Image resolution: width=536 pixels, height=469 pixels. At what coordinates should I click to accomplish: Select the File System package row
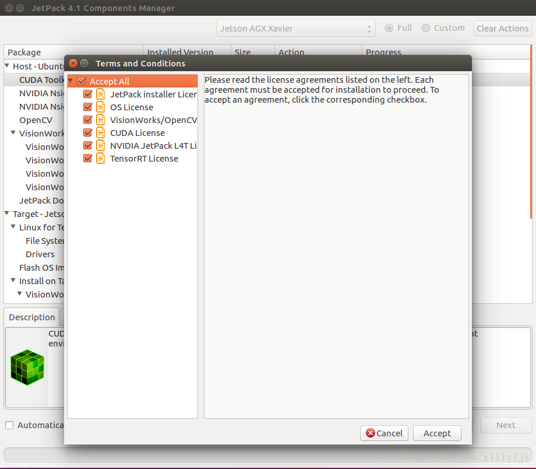[45, 241]
